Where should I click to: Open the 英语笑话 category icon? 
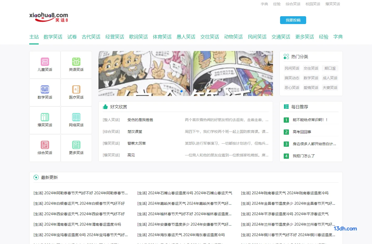[76, 62]
